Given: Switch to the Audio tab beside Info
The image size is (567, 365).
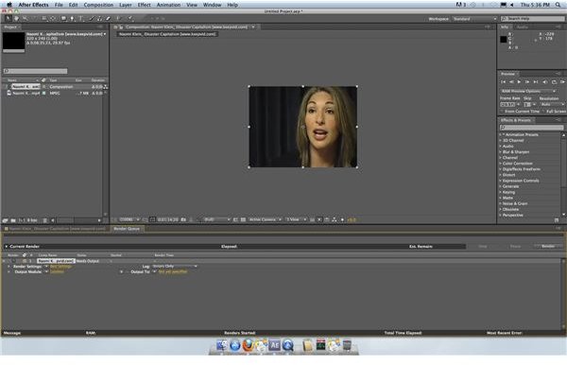Looking at the screenshot, I should pyautogui.click(x=523, y=27).
